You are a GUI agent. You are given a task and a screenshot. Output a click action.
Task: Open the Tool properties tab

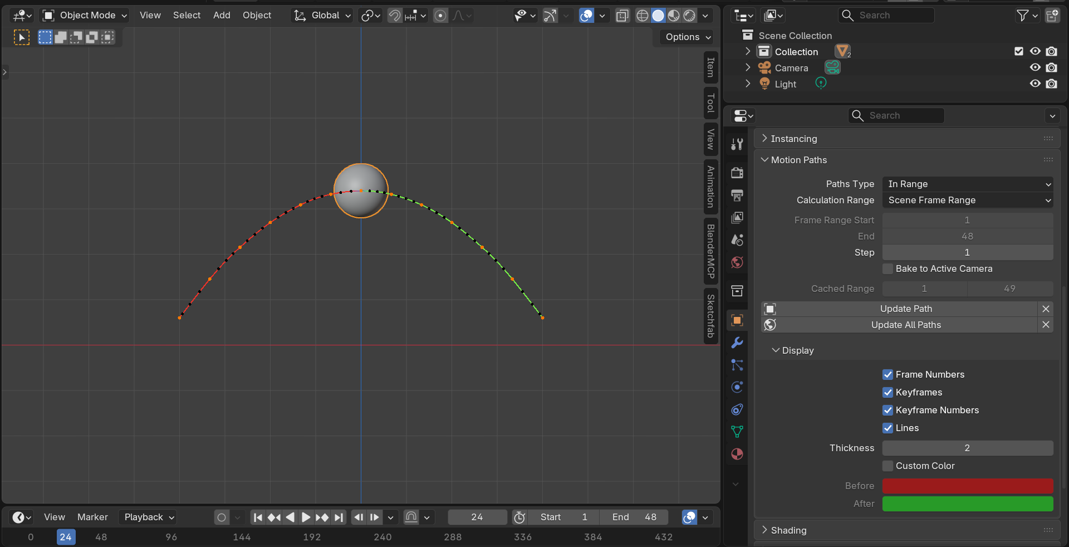(737, 144)
